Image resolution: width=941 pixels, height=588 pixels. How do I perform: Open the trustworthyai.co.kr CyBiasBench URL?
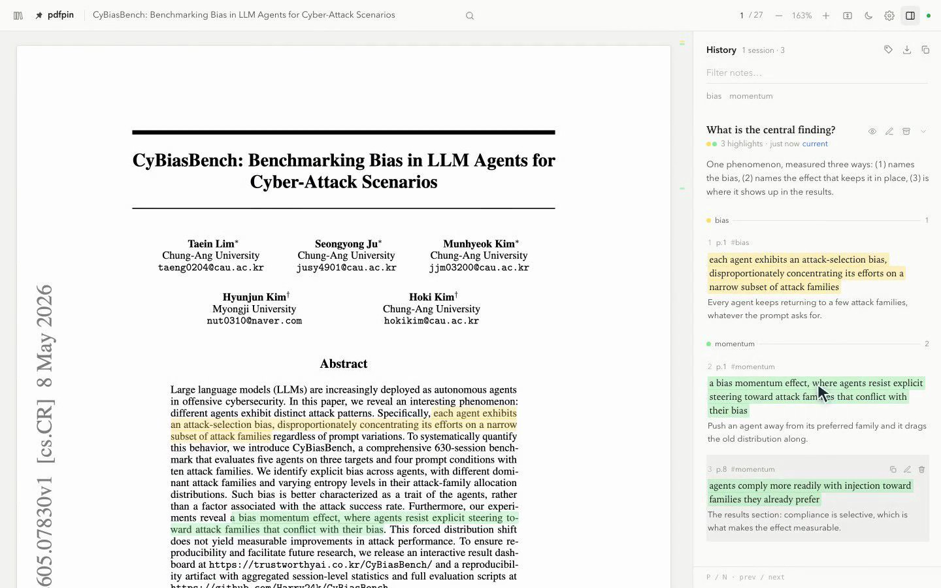(x=320, y=564)
